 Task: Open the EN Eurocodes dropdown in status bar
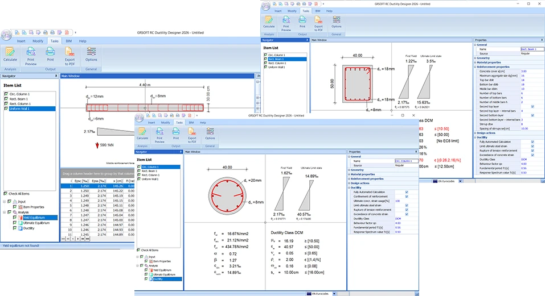point(323,293)
